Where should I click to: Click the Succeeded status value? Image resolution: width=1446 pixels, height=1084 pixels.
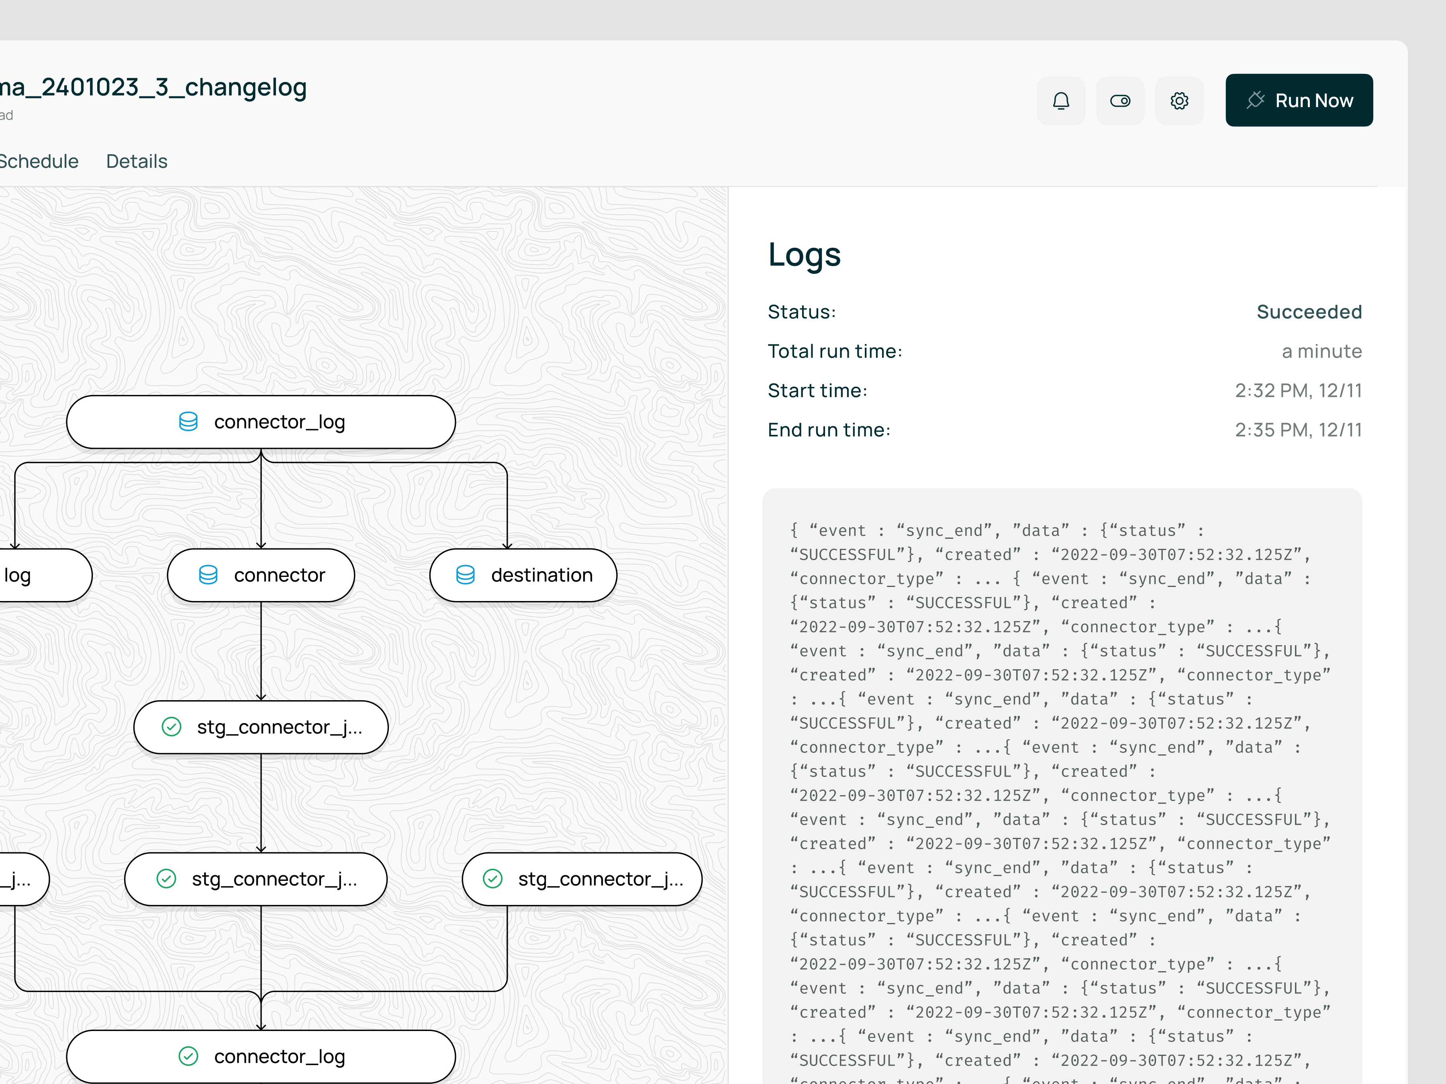[1309, 312]
